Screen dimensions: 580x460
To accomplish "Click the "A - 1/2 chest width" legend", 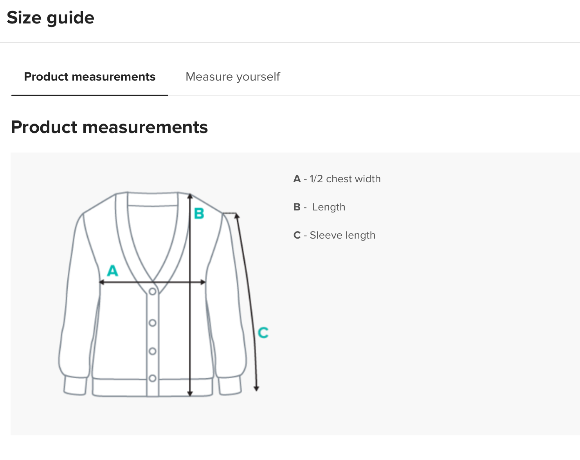I will (337, 179).
